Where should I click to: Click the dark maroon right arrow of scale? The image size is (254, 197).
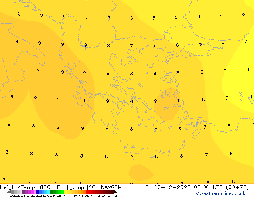tap(115, 192)
